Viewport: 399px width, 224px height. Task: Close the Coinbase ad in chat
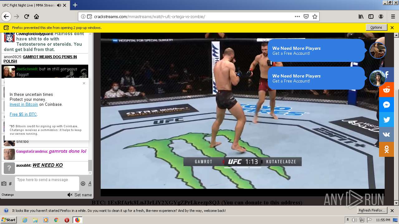(84, 83)
